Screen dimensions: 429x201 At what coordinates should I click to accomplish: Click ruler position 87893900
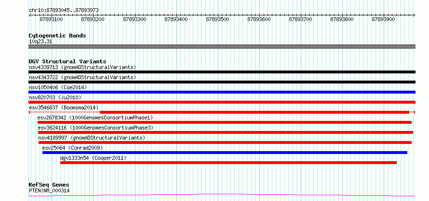[x=384, y=19]
